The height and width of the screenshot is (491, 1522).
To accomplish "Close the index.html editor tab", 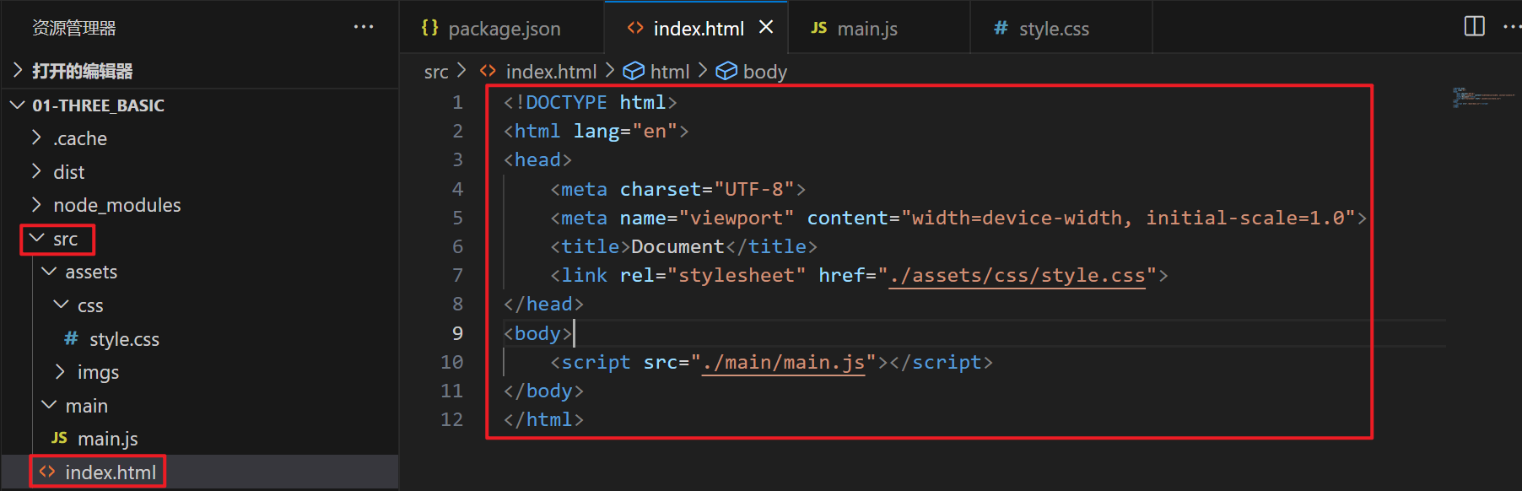I will (x=766, y=27).
